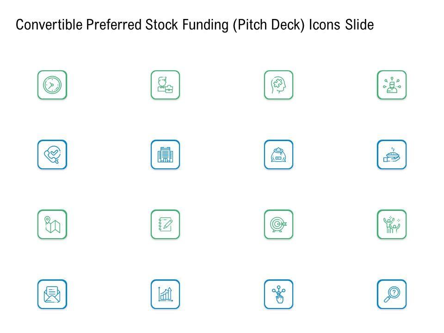Click the target with arrow icon
This screenshot has height=333, width=444.
point(278,224)
